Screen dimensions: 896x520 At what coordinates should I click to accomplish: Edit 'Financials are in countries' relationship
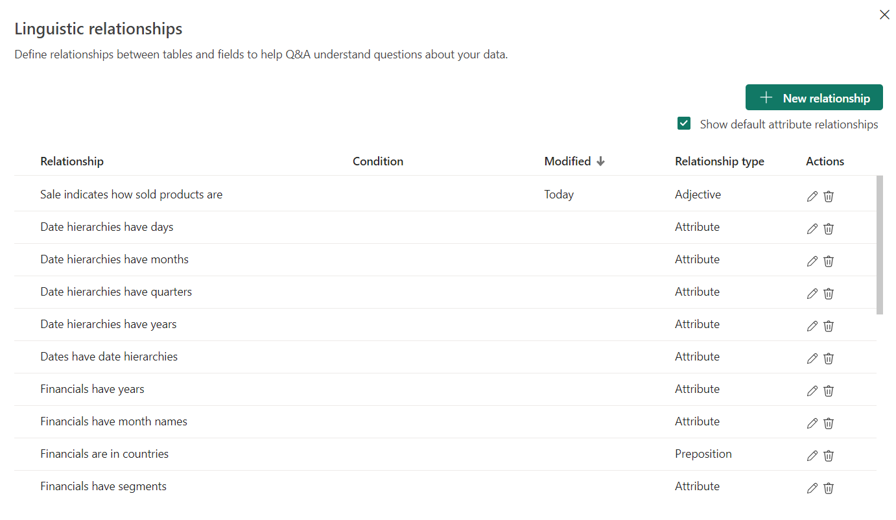point(812,456)
